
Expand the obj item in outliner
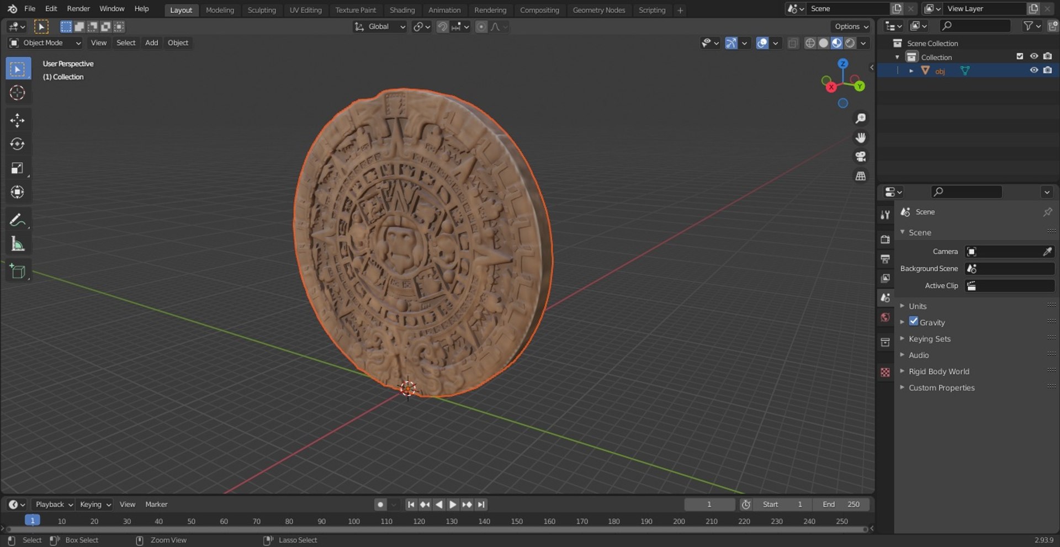[911, 71]
